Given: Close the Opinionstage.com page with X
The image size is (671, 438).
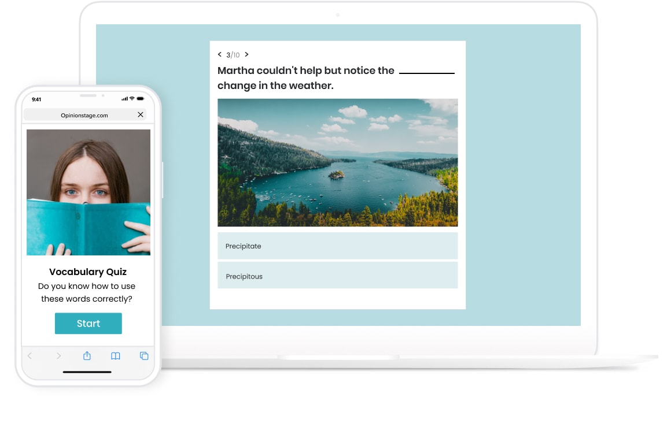Looking at the screenshot, I should tap(141, 115).
